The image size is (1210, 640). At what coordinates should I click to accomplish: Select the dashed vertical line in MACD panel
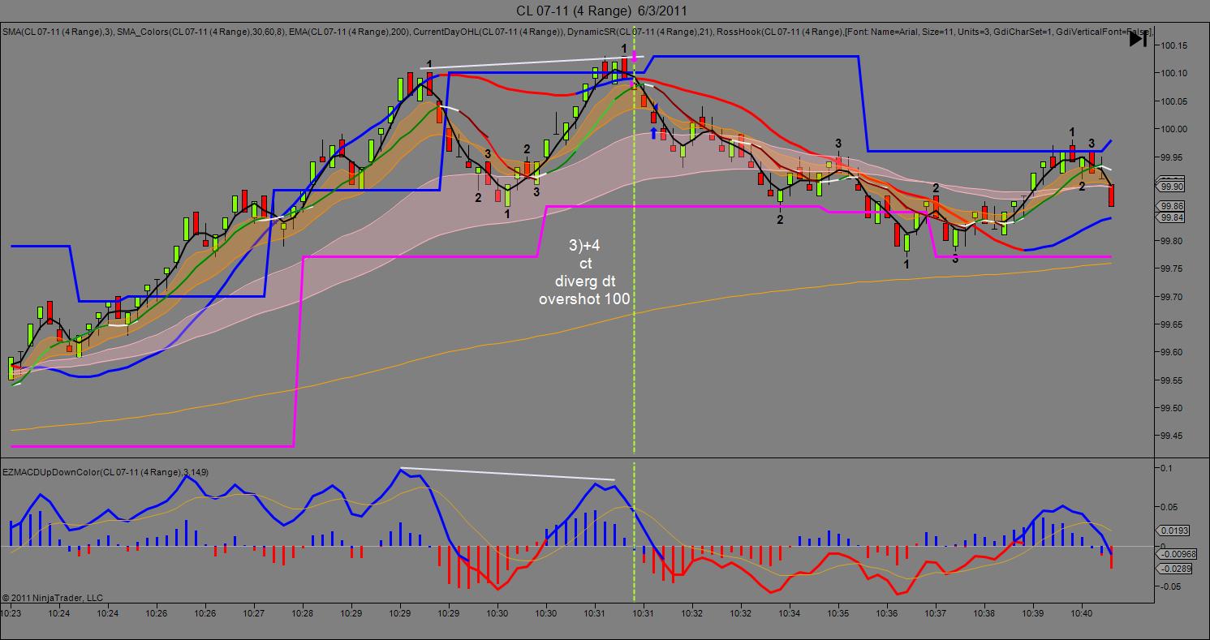634,531
